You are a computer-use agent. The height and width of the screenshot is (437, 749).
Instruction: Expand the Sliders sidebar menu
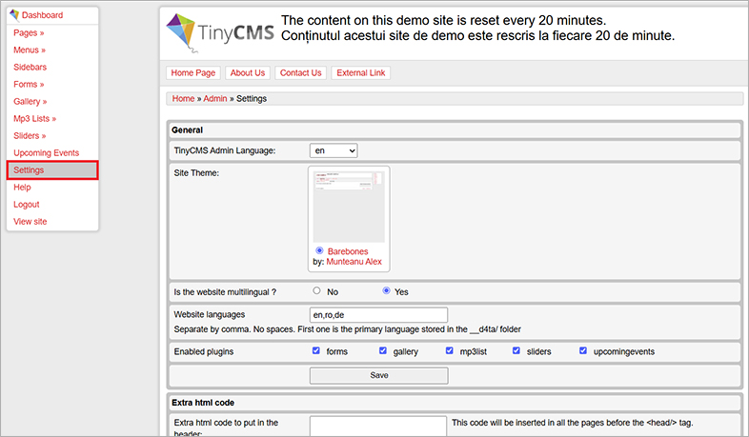coord(30,136)
